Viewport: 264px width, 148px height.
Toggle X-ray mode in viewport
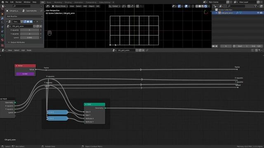193,6
